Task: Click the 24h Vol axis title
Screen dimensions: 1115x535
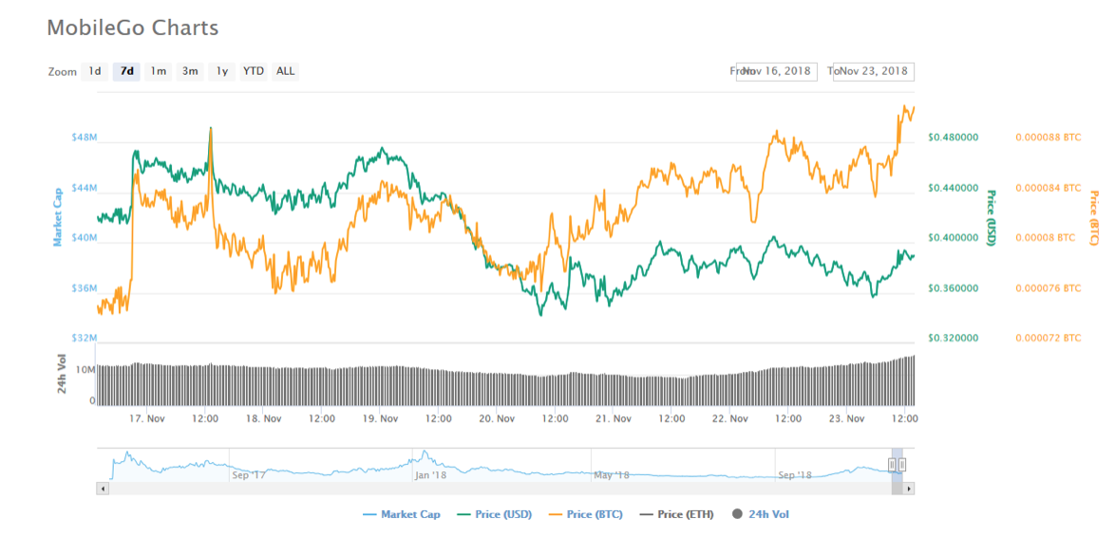Action: (x=63, y=375)
